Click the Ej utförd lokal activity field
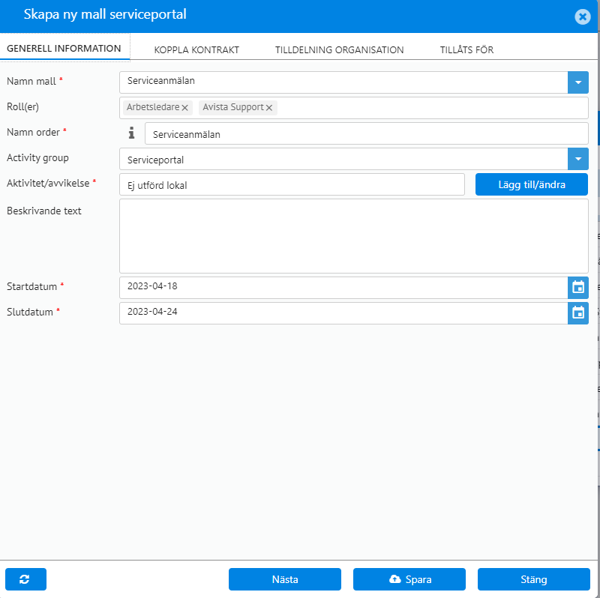This screenshot has height=598, width=600. [x=292, y=184]
